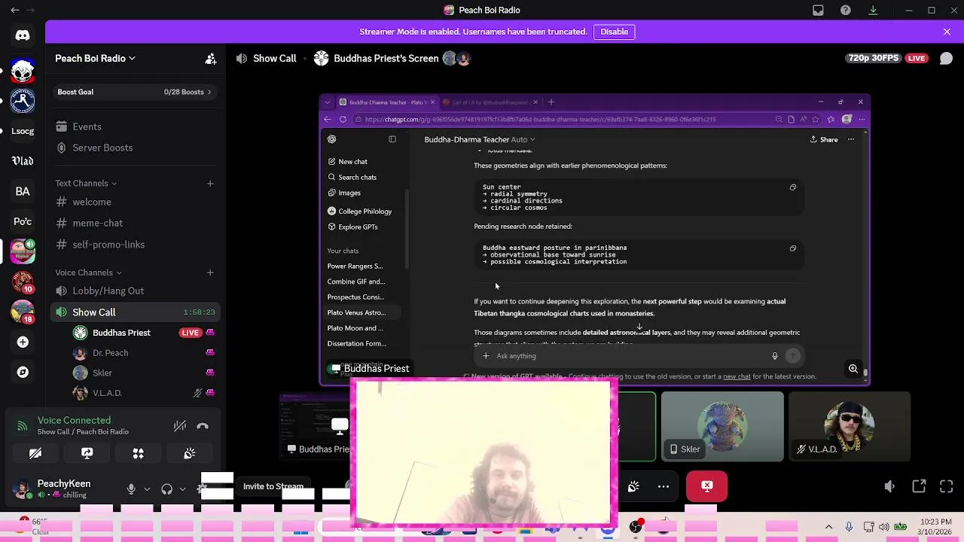The height and width of the screenshot is (542, 964).
Task: Expand the Peach Boi Radio server menu
Action: pyautogui.click(x=95, y=59)
